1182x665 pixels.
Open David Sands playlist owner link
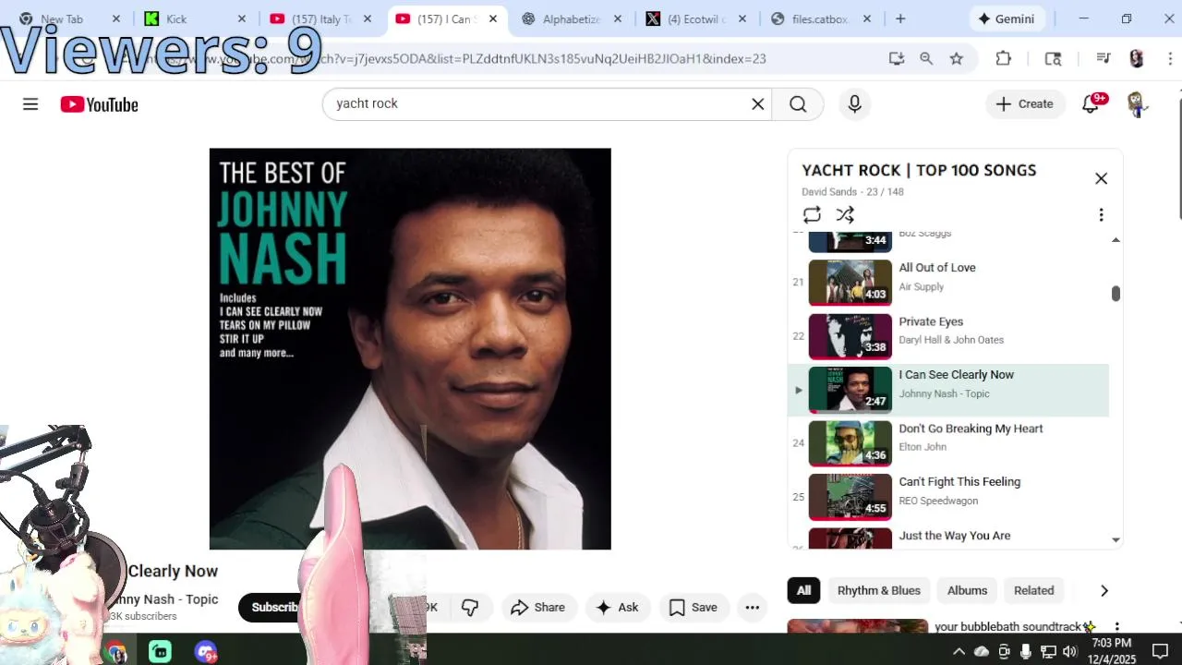point(829,192)
